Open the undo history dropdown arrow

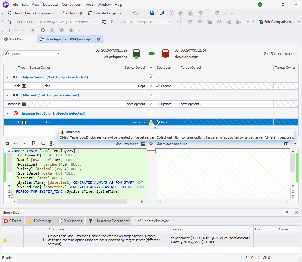(209, 13)
